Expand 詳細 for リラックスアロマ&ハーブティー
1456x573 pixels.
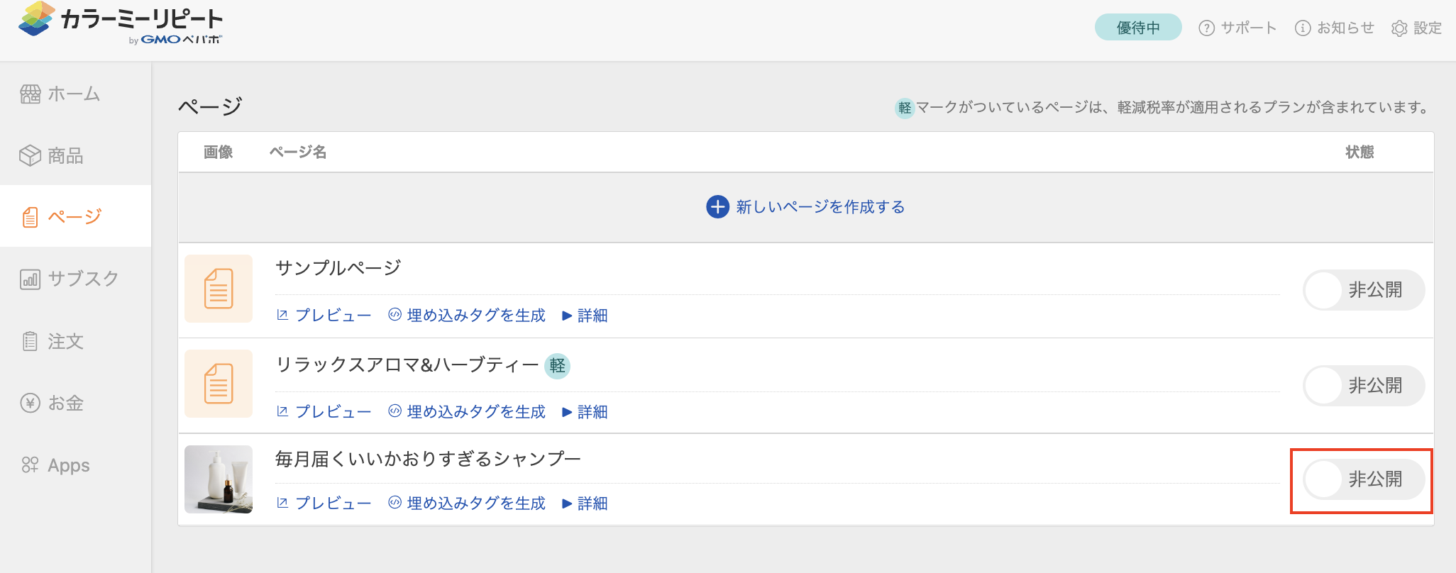point(585,412)
